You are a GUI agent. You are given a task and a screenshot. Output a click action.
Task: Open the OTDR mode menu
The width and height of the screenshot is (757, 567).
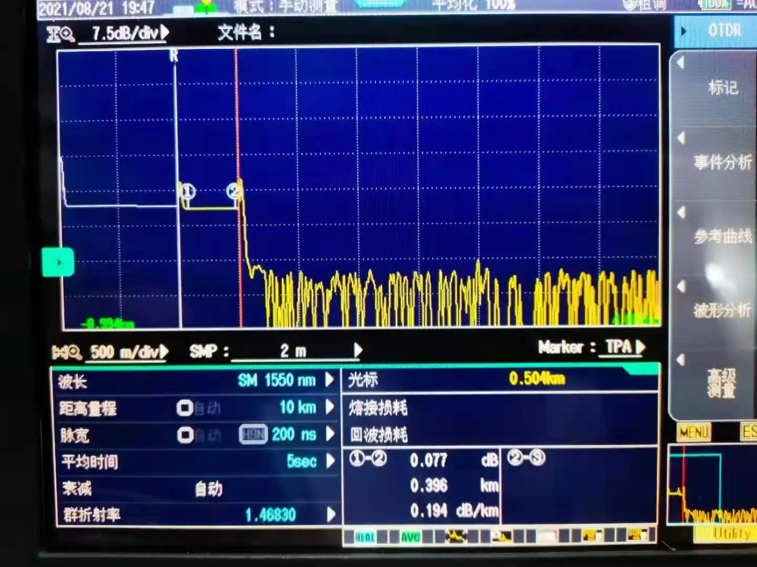coord(716,31)
